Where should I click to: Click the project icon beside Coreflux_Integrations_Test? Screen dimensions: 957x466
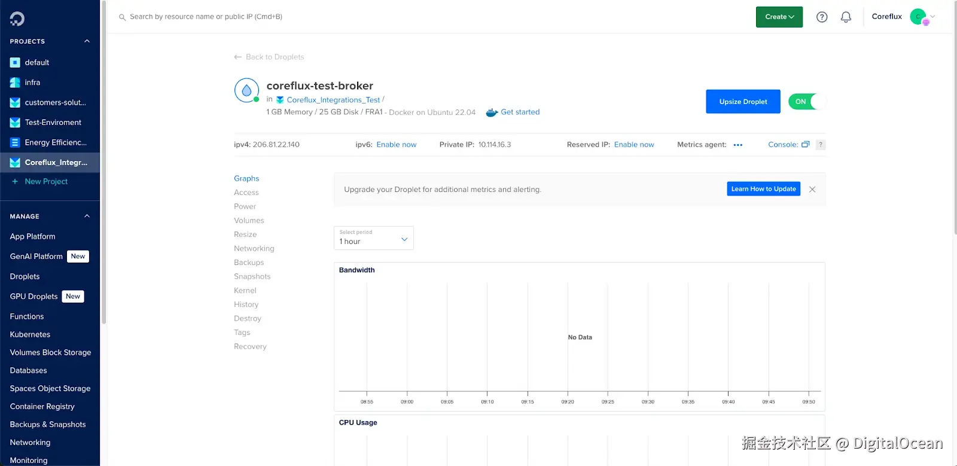coord(280,100)
